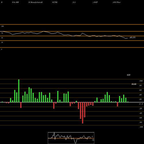Click the RSI axis label 70
This screenshot has width=144, height=144.
pos(2,33)
